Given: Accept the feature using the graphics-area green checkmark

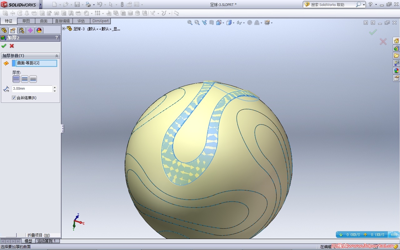Looking at the screenshot, I should (373, 32).
